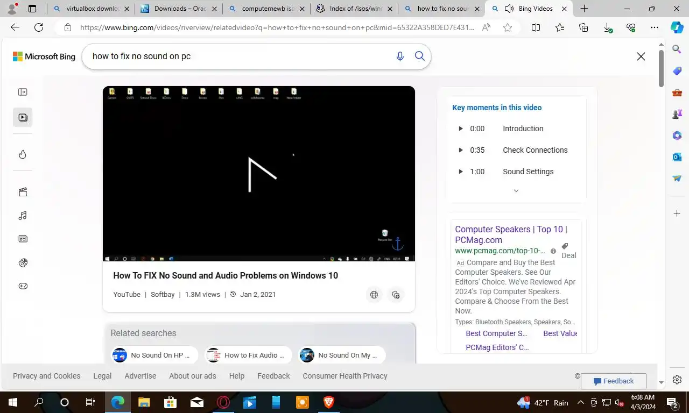
Task: Open the music note icon in left rail
Action: coord(23,216)
